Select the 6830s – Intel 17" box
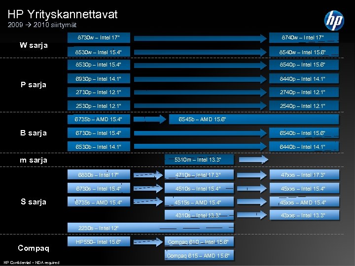The height and width of the screenshot is (266, 355). coord(99,174)
